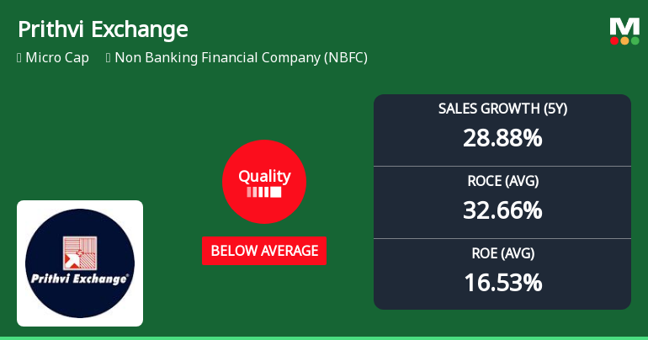Open the Prithvi Exchange company logo
Screen dimensions: 648x340
coord(80,263)
